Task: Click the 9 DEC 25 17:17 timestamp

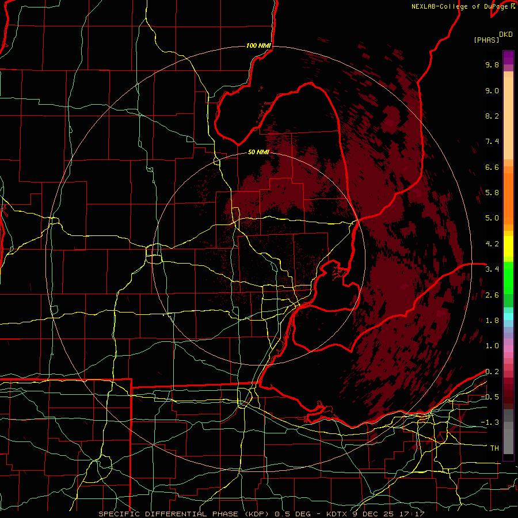Action: tap(388, 514)
